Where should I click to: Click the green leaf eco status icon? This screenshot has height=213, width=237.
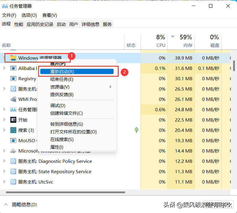[136, 130]
